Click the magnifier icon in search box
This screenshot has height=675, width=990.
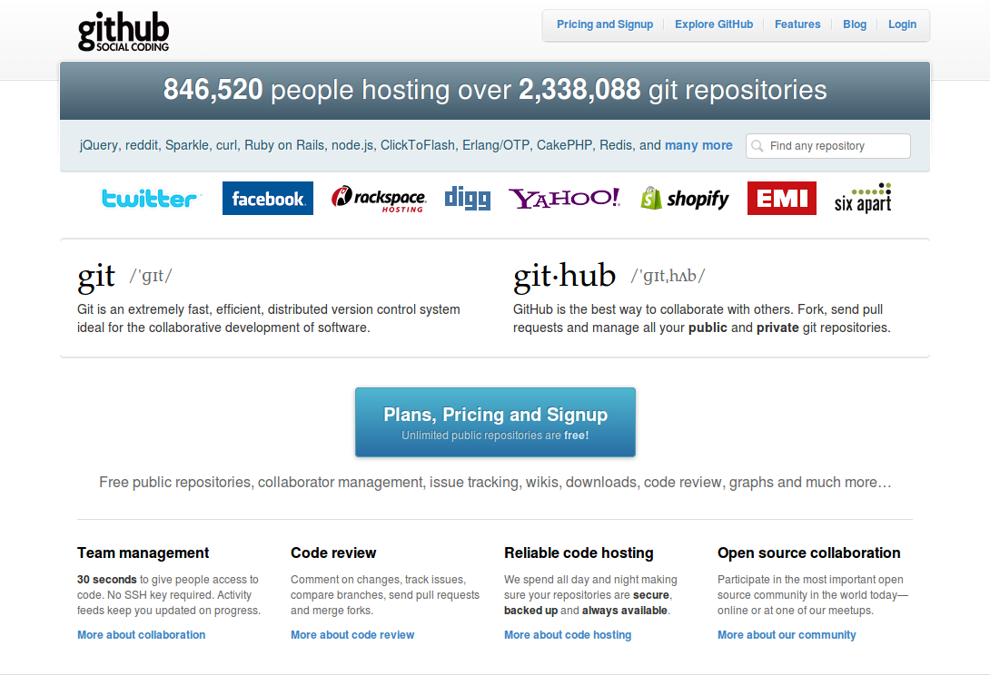(x=757, y=146)
